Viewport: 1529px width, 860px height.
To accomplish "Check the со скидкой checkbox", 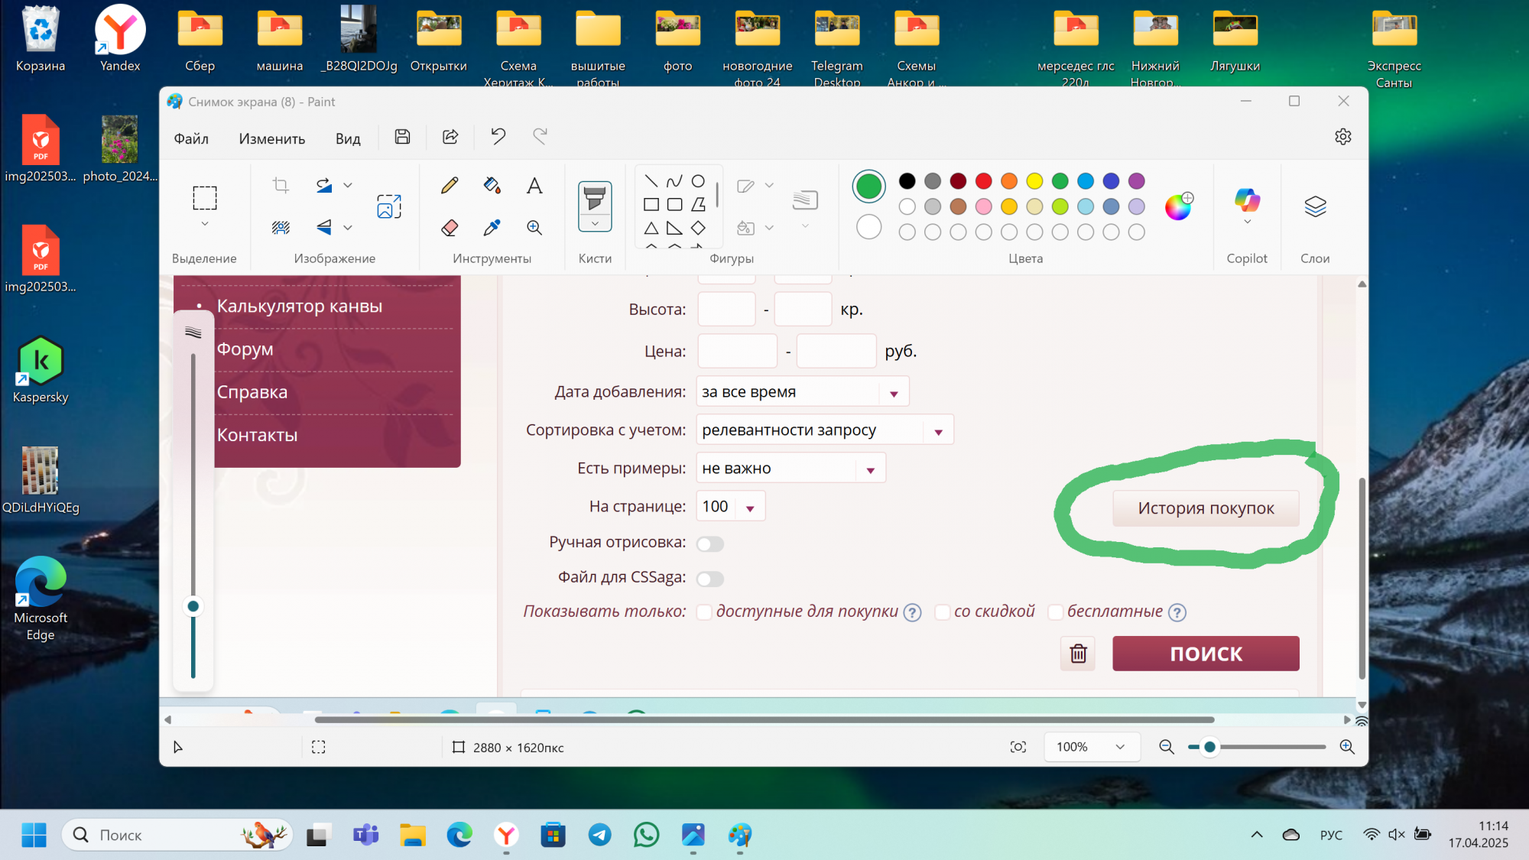I will coord(942,612).
